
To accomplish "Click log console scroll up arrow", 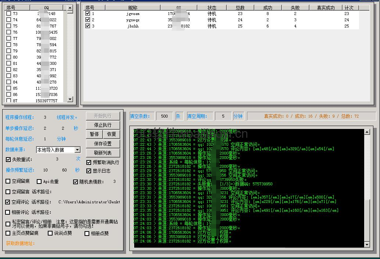I will tap(367, 132).
